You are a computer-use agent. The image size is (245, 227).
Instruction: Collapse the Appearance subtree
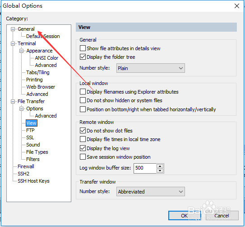[x=22, y=51]
